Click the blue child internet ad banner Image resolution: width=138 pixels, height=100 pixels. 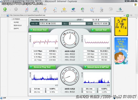(121, 51)
